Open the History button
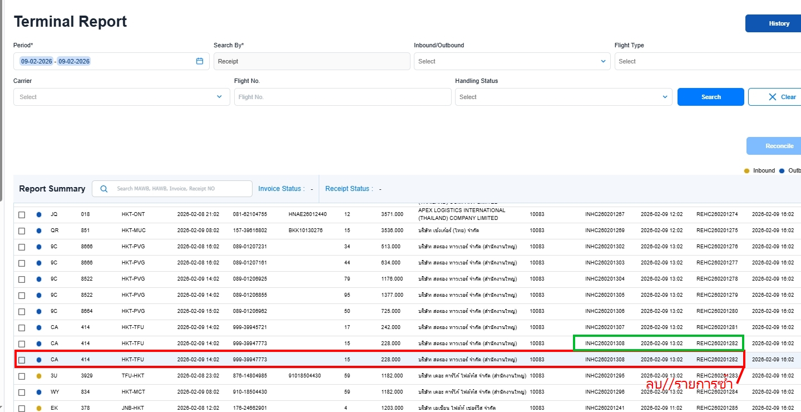Image resolution: width=801 pixels, height=412 pixels. coord(779,23)
